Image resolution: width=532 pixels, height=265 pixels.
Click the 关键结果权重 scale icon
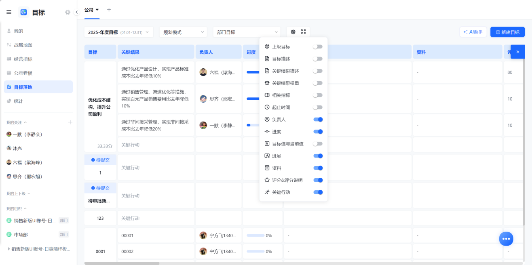click(x=267, y=83)
